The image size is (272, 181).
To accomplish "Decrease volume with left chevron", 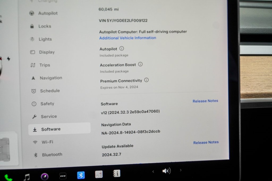I will click(153, 171).
